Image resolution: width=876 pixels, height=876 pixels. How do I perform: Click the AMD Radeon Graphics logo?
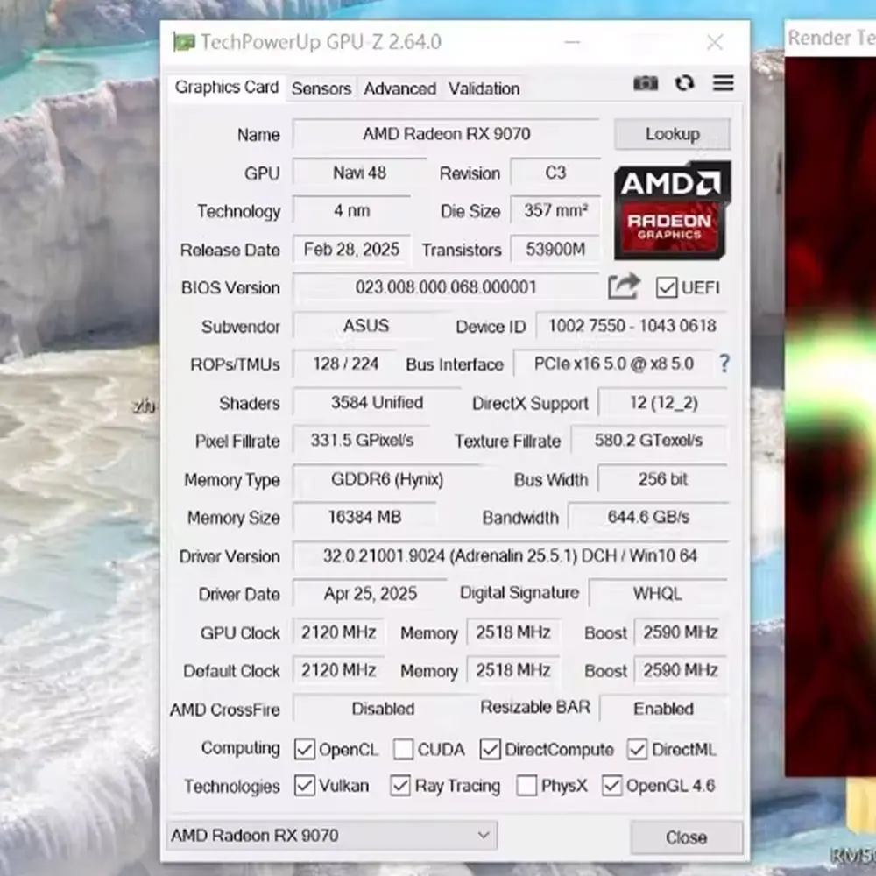click(673, 210)
